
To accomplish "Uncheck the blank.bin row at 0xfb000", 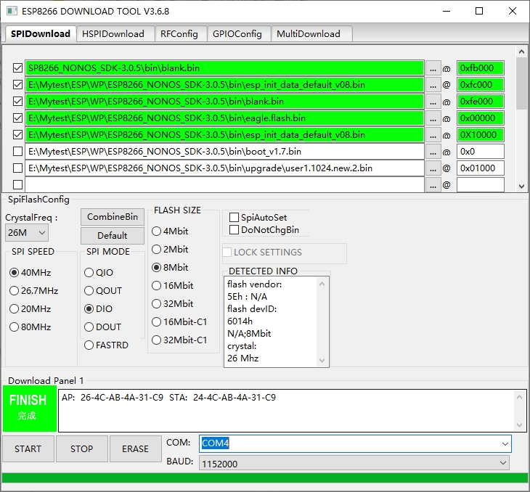I will (x=17, y=68).
